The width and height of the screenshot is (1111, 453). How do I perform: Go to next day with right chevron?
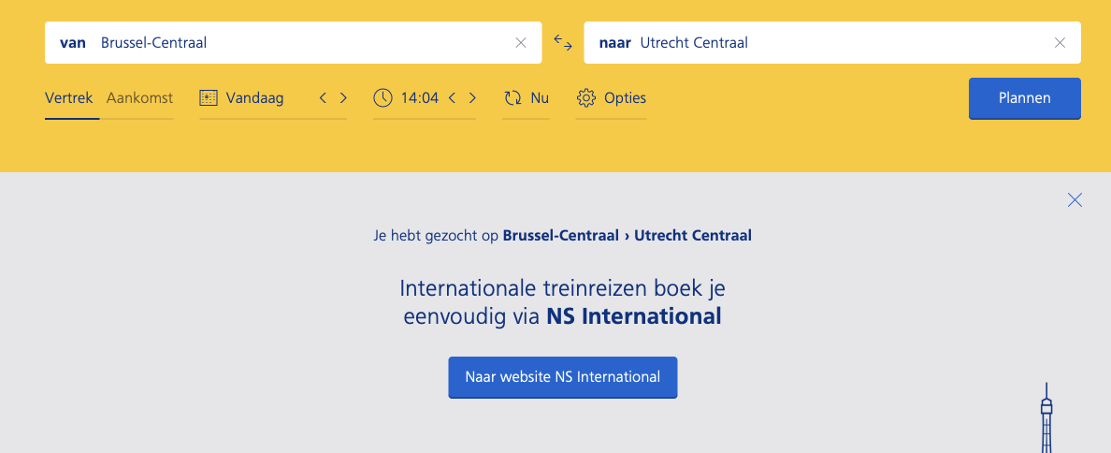coord(343,98)
